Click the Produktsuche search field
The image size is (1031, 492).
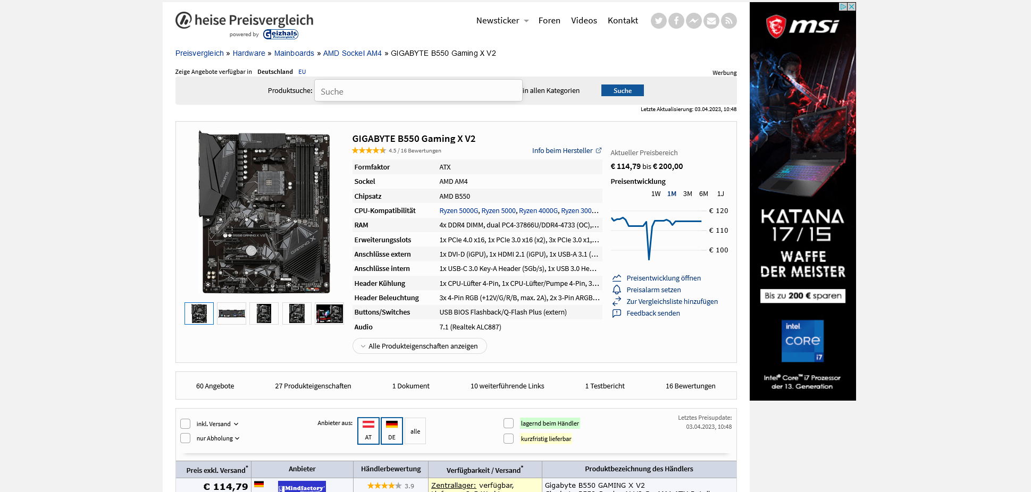tap(418, 91)
